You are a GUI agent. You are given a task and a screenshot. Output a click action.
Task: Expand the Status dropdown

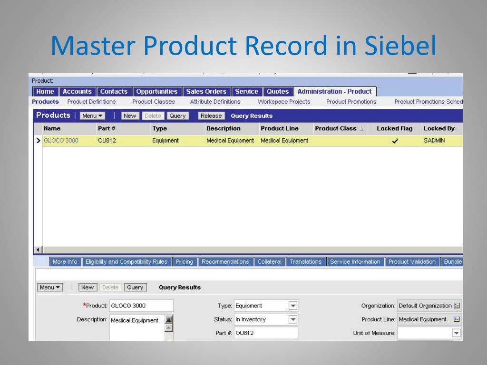293,319
